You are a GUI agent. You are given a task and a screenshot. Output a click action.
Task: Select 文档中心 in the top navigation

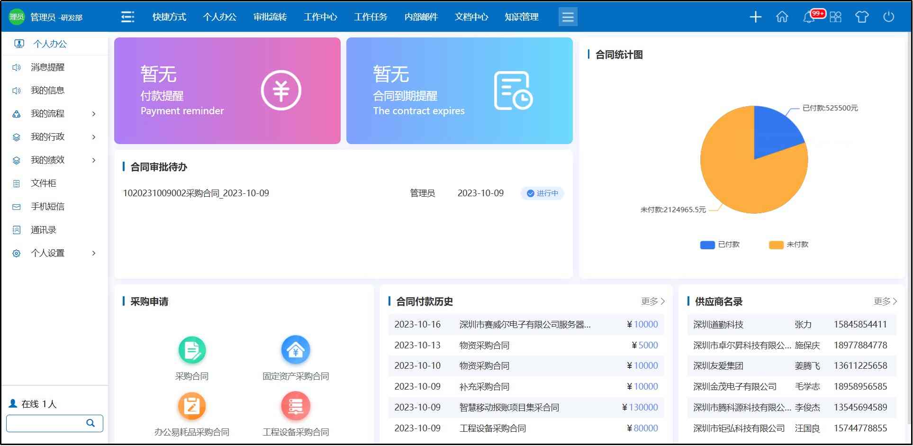pyautogui.click(x=471, y=17)
